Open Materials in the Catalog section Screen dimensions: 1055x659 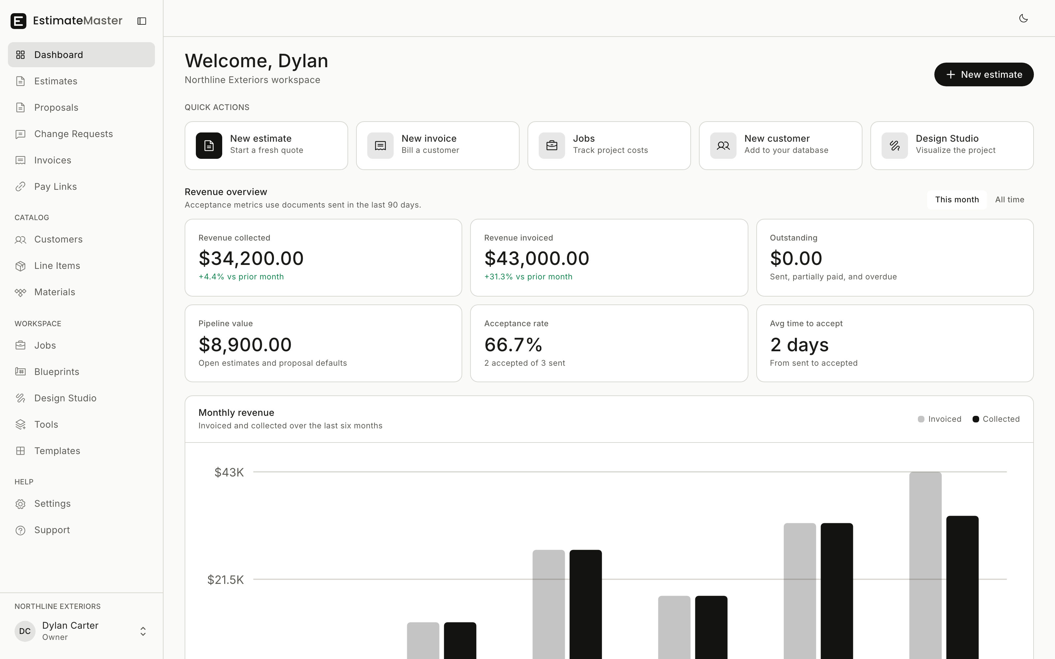(x=81, y=292)
